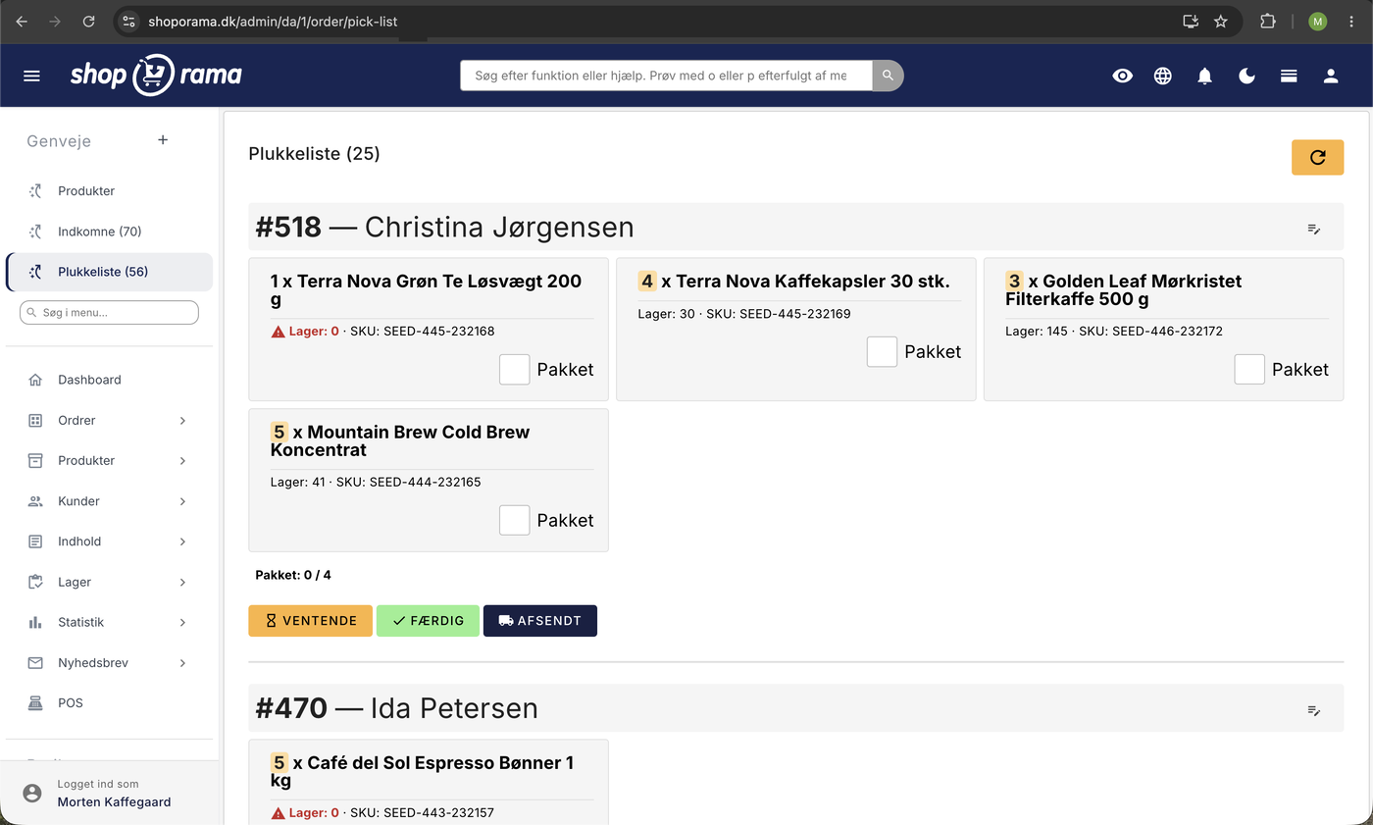Open the globe language icon

click(x=1163, y=76)
